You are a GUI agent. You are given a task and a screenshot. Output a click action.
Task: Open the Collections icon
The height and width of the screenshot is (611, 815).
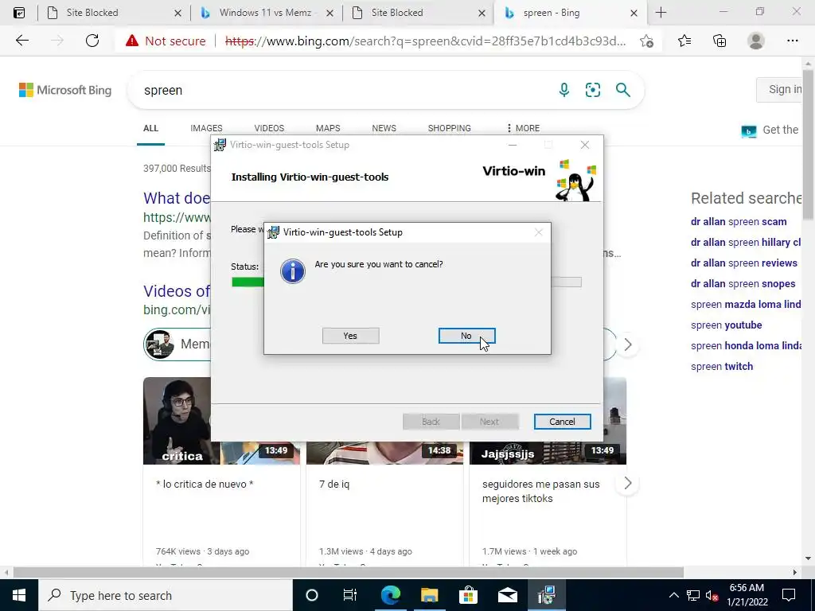[x=719, y=41]
